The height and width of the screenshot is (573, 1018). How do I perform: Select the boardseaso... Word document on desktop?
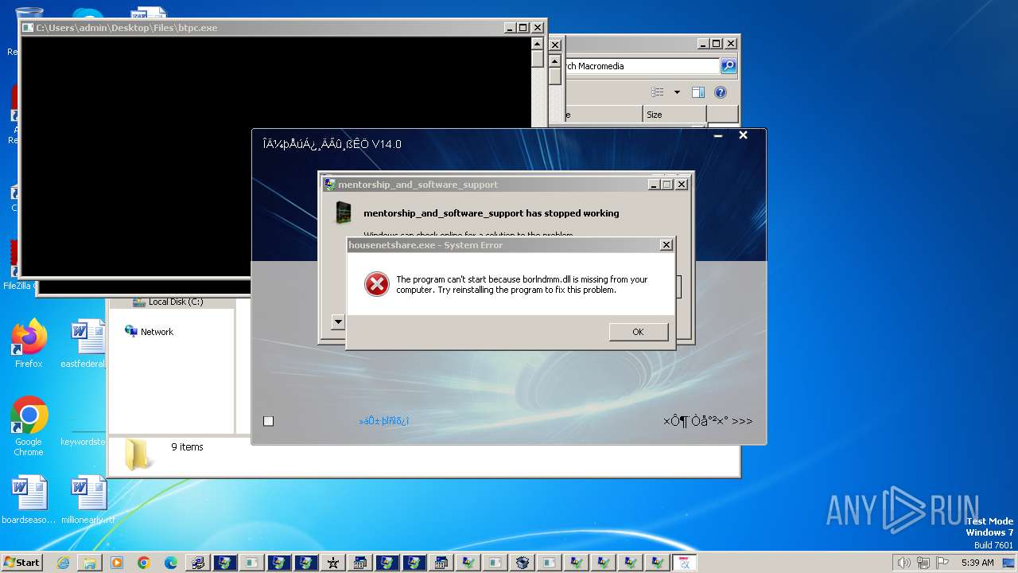tap(29, 500)
